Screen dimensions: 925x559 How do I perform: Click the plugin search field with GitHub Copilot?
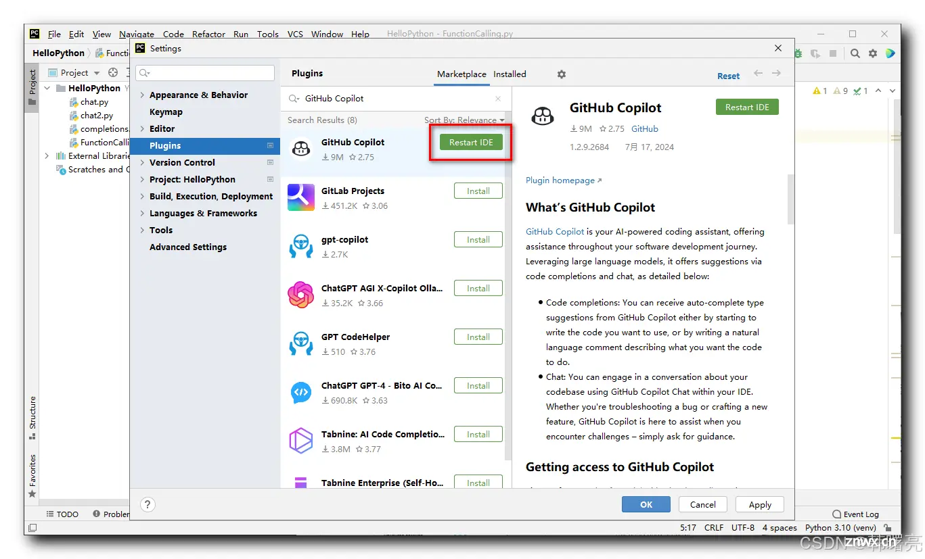pos(397,99)
